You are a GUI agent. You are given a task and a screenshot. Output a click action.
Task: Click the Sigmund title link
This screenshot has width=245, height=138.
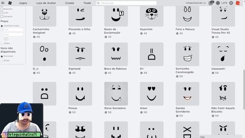tap(74, 69)
